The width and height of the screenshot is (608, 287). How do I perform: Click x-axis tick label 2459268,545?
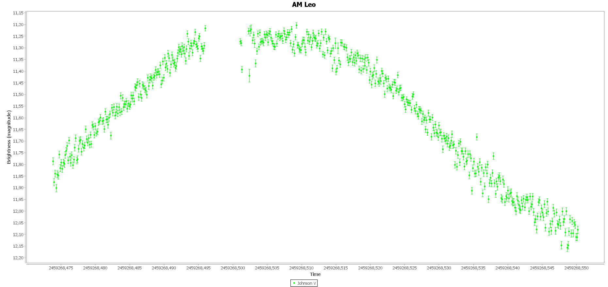tap(542, 268)
